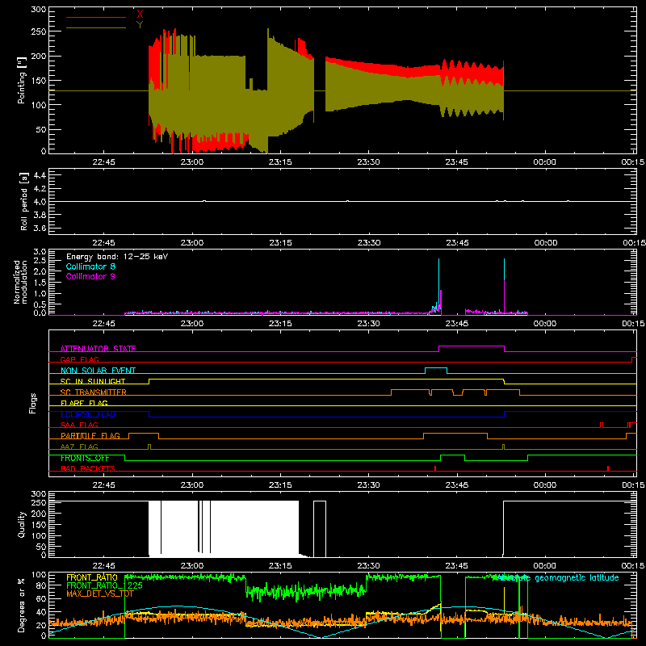Click the 'Absolute geomagnetic latitude' label
Image resolution: width=646 pixels, height=646 pixels.
(556, 578)
